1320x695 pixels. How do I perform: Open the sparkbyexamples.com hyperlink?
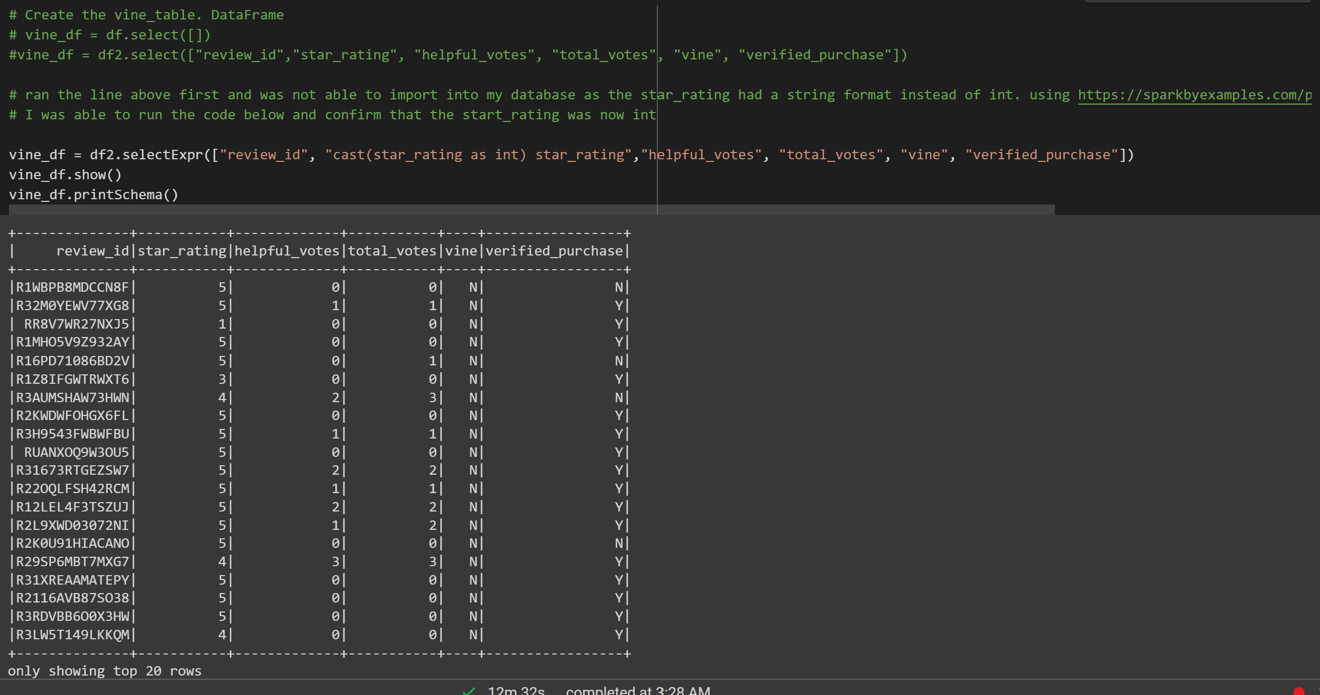(x=1194, y=95)
